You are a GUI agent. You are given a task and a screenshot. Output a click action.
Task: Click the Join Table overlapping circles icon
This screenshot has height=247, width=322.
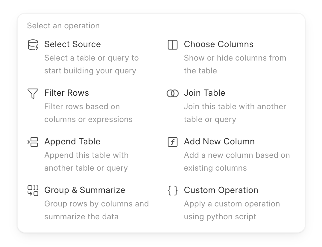tap(173, 93)
